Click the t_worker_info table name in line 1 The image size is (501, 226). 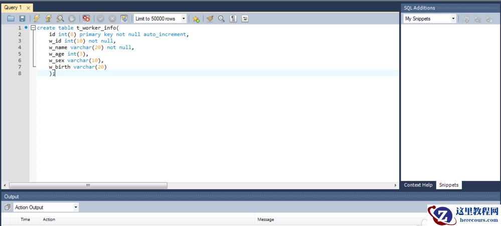pyautogui.click(x=96, y=27)
